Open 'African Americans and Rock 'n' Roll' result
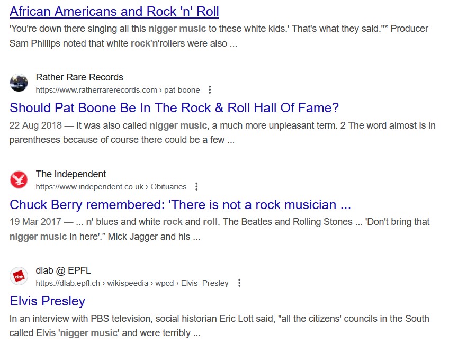449x361 pixels. [114, 12]
